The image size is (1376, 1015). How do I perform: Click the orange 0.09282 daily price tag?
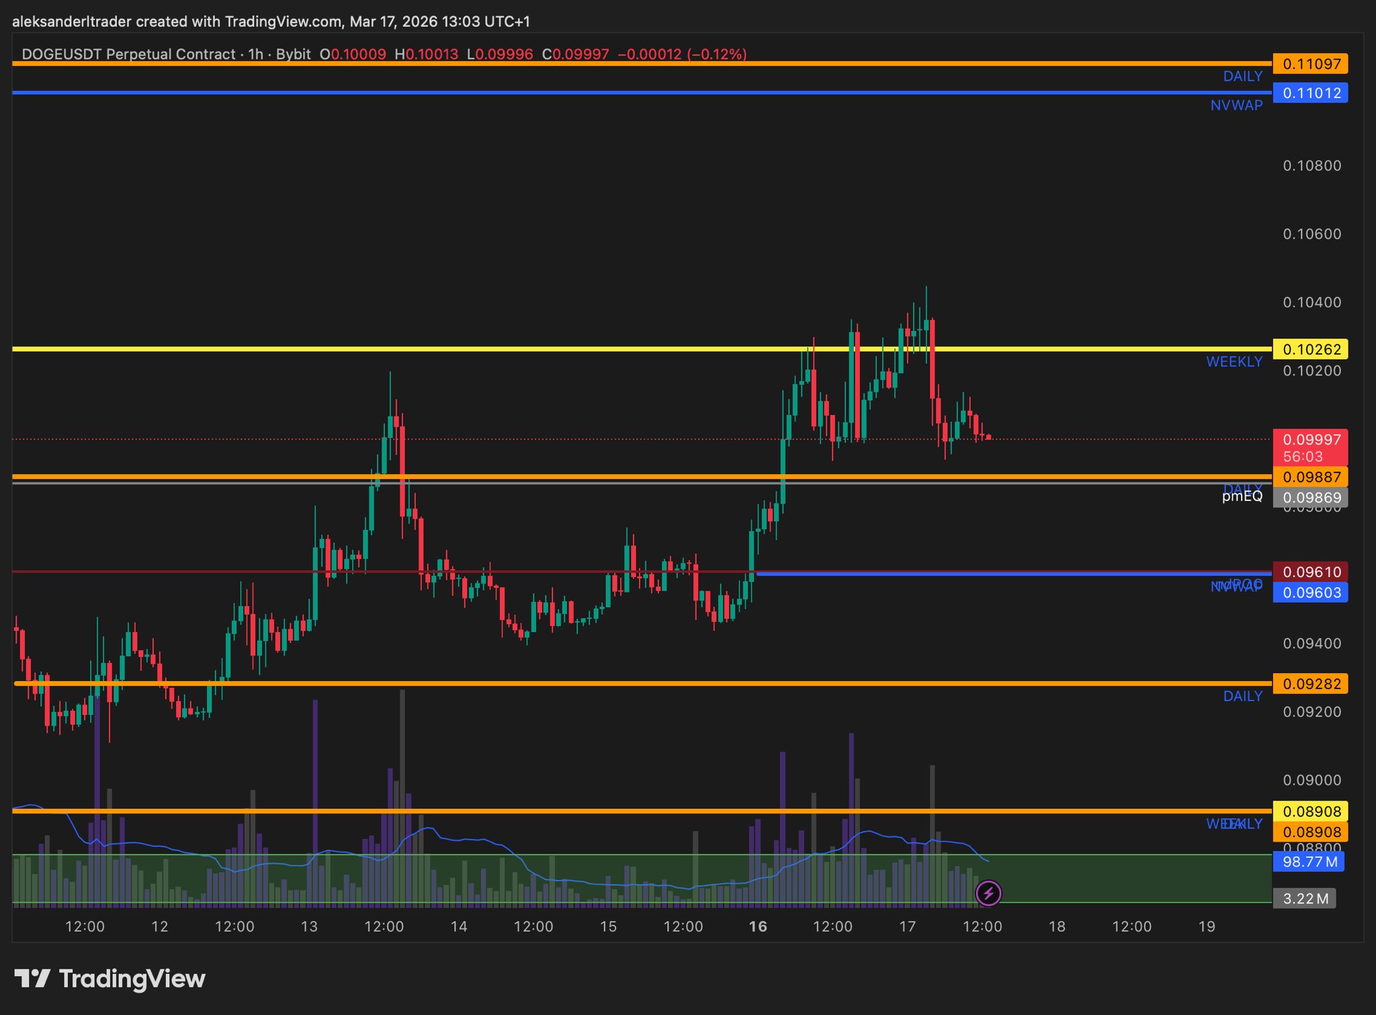[x=1310, y=684]
